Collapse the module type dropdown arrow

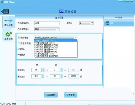coord(76,37)
